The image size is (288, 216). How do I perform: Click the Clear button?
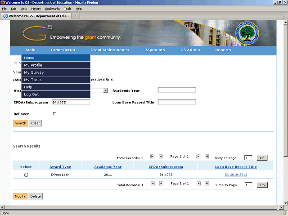[x=36, y=123]
